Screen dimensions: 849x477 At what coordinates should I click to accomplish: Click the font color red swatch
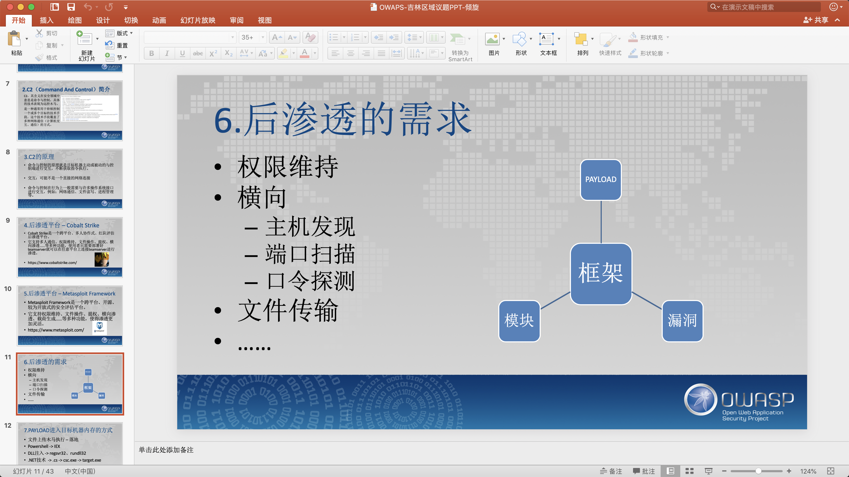[305, 53]
